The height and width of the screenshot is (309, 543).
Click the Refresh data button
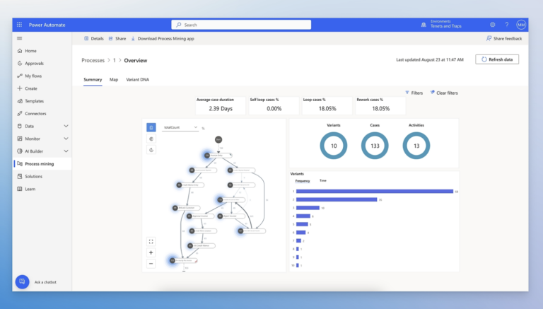click(x=497, y=59)
